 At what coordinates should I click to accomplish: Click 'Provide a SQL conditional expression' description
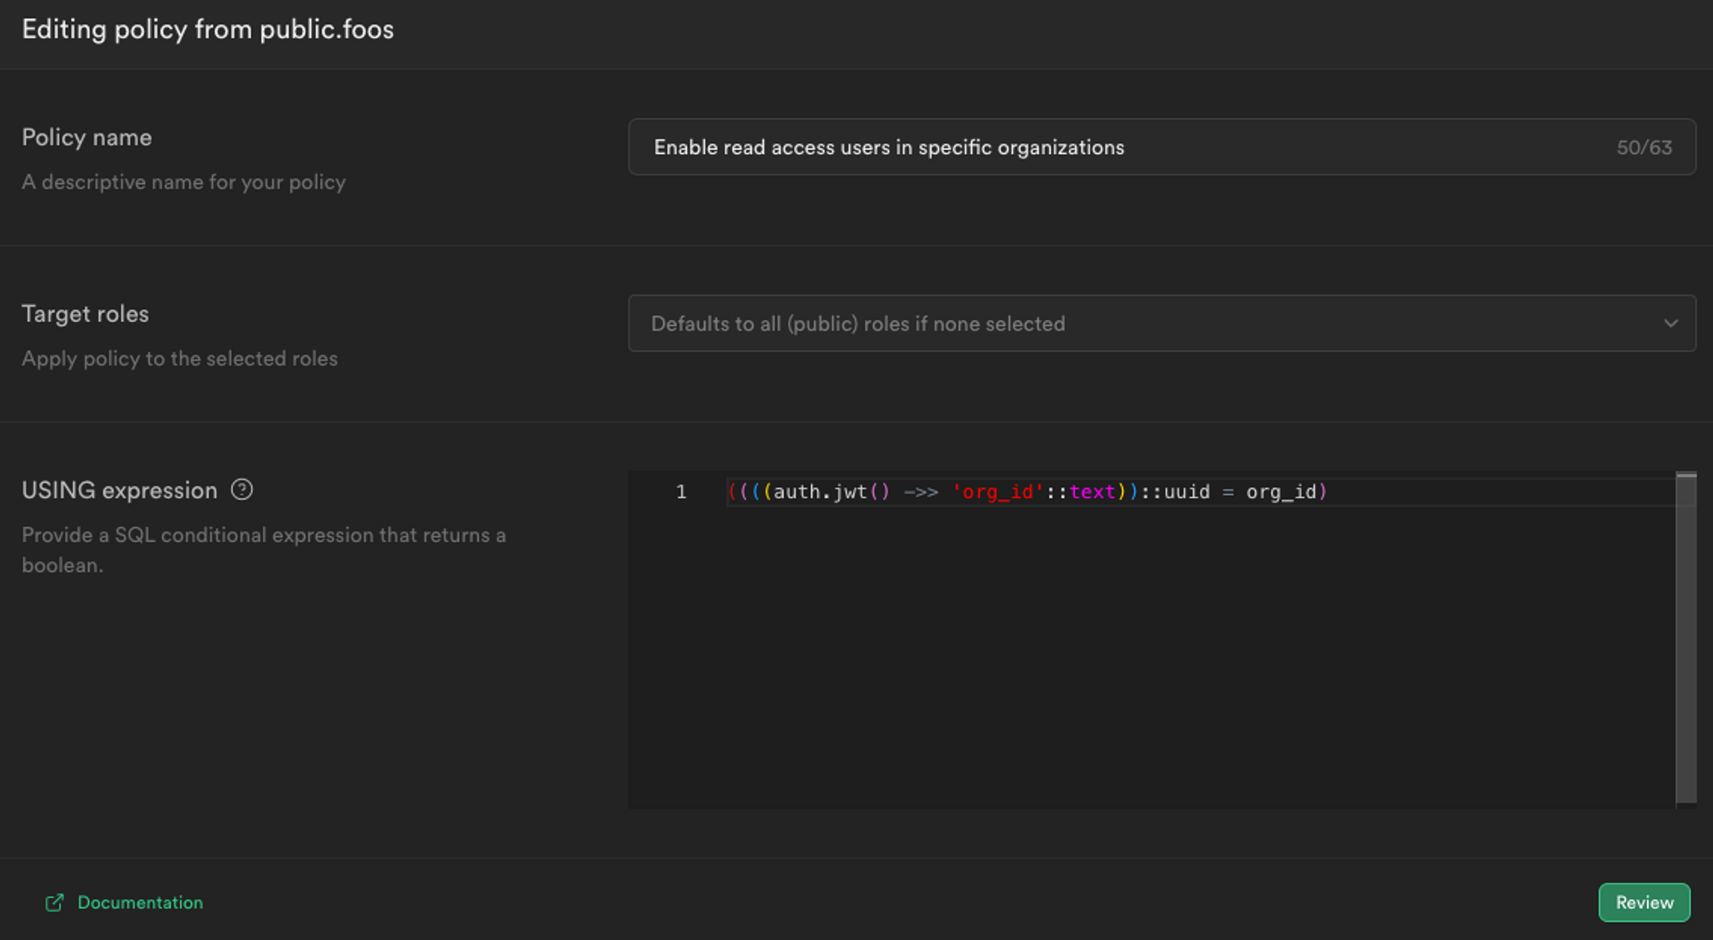tap(264, 550)
